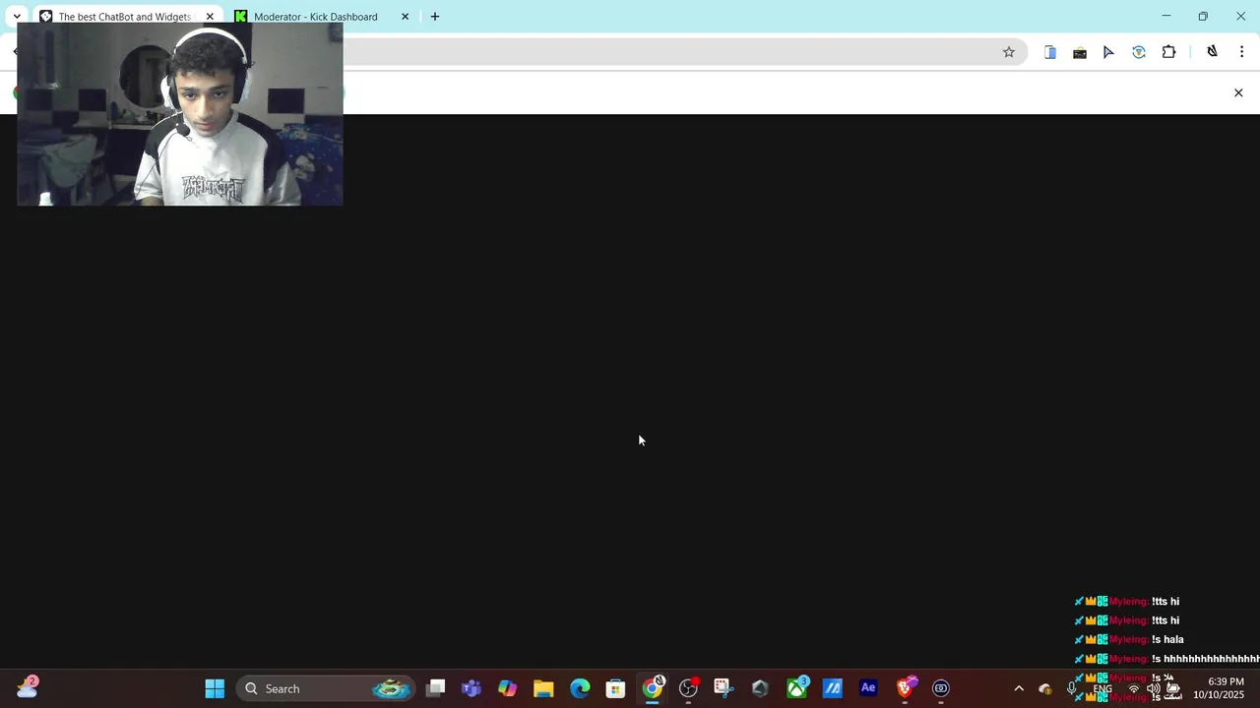Launch Microsoft Teams from taskbar

pyautogui.click(x=472, y=688)
